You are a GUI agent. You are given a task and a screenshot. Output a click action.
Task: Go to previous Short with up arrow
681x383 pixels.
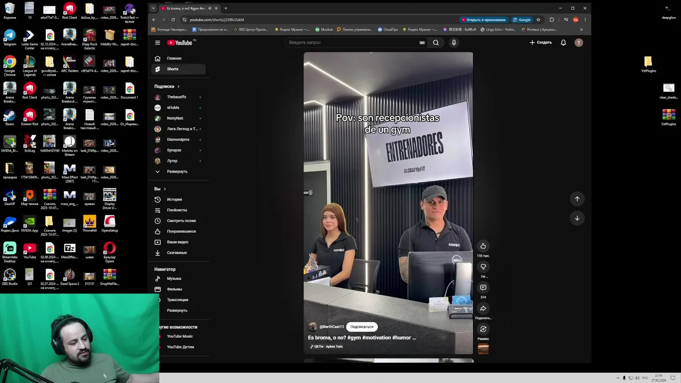(577, 199)
